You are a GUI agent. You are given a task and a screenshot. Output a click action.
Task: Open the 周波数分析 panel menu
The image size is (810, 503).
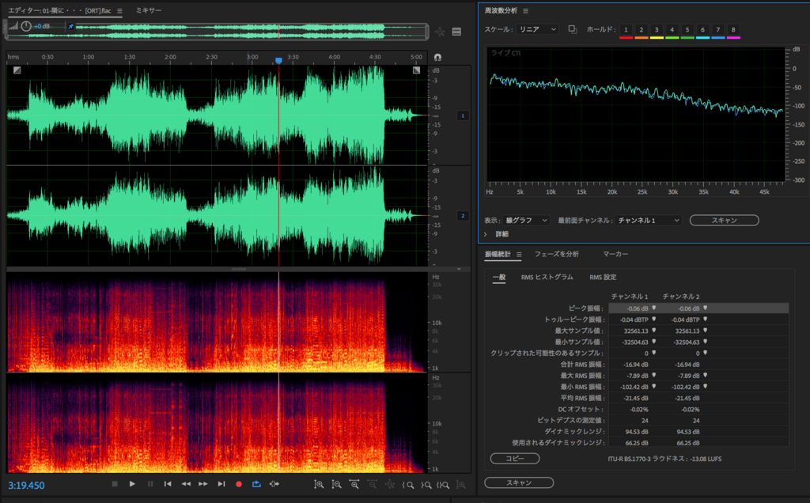(x=525, y=11)
